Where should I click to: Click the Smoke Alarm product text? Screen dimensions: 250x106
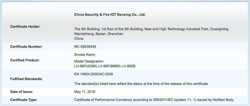point(85,55)
